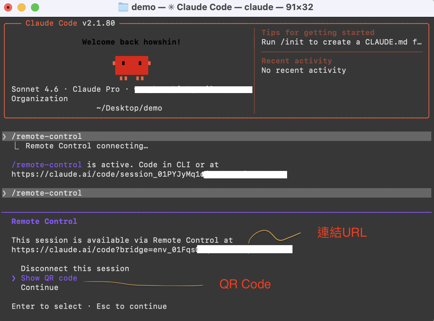434x321 pixels.
Task: Choose Disconnect this session
Action: click(75, 269)
